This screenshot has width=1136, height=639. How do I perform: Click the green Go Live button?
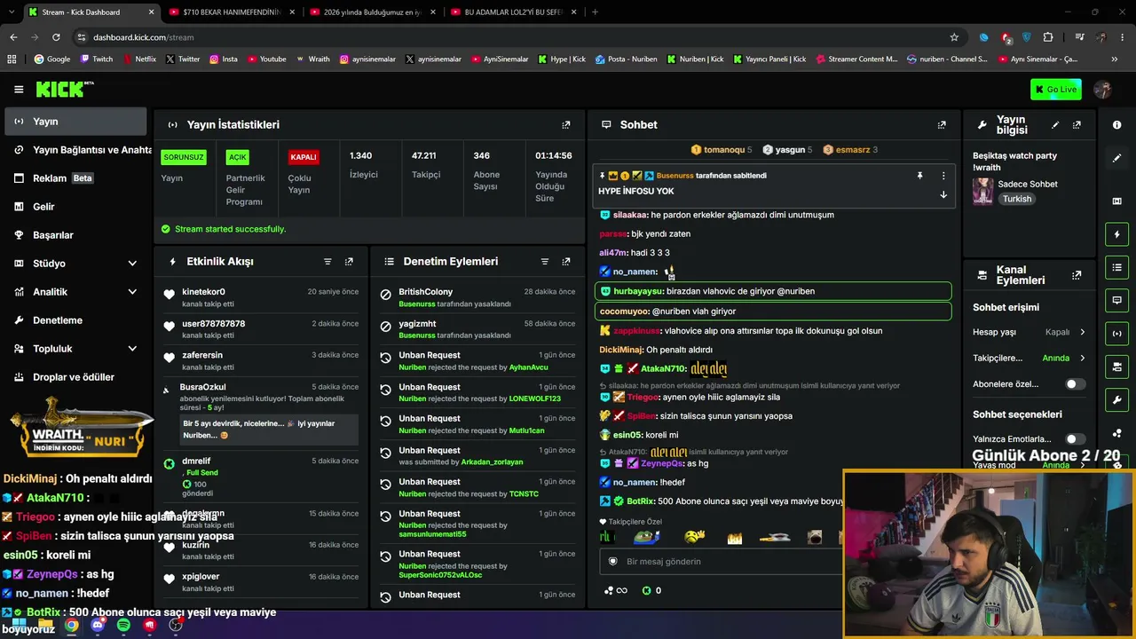click(x=1056, y=89)
